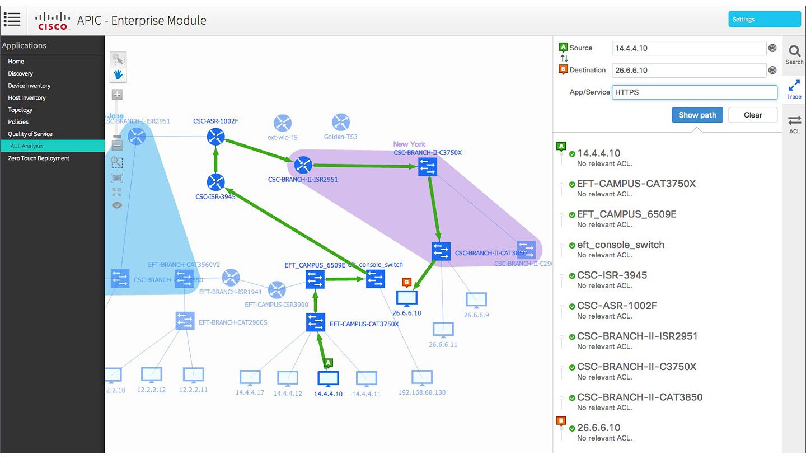The width and height of the screenshot is (806, 459).
Task: Click the fit-to-screen icon
Action: [x=117, y=178]
